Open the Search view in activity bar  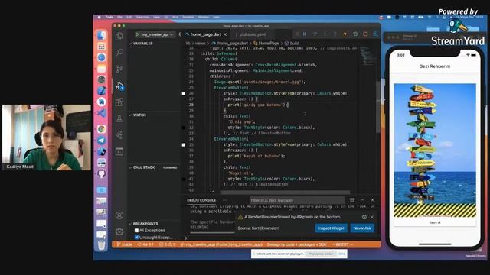[119, 53]
